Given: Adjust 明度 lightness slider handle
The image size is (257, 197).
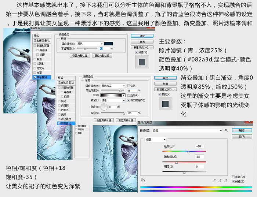Looking at the screenshot, I should coord(184,172).
